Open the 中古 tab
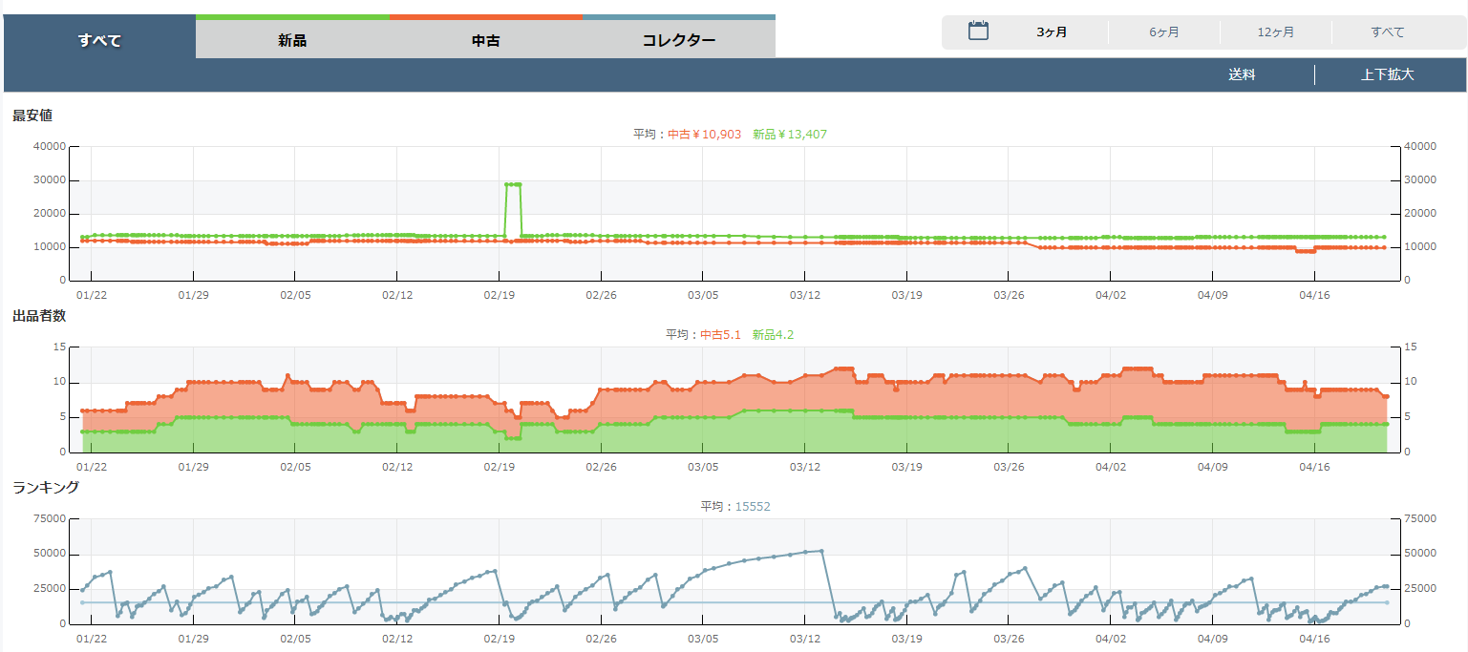The width and height of the screenshot is (1468, 652). [486, 40]
